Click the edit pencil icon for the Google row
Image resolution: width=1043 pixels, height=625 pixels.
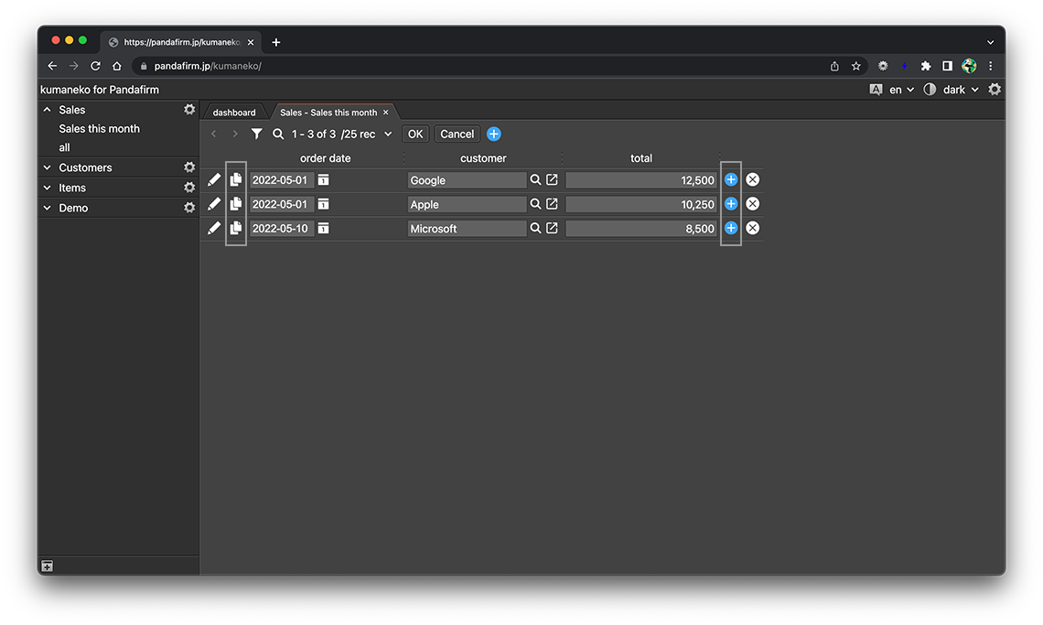[x=214, y=179]
